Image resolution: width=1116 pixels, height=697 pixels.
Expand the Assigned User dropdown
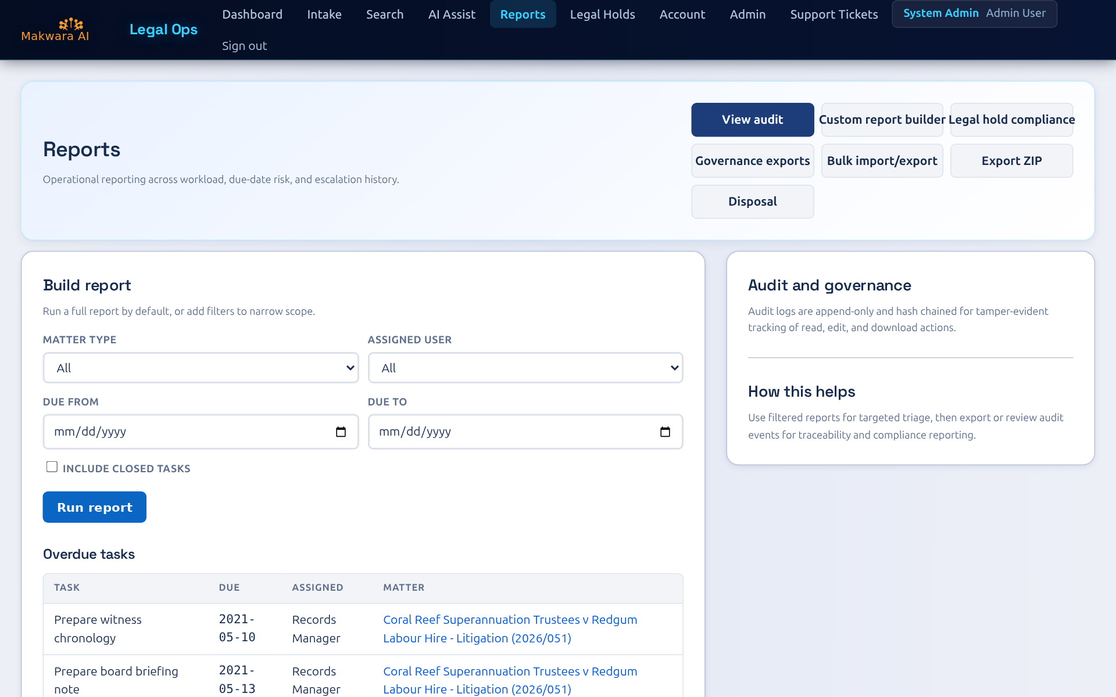[x=525, y=368]
